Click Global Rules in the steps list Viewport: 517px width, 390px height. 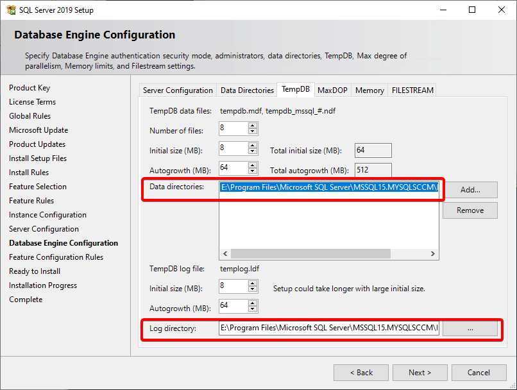click(30, 116)
